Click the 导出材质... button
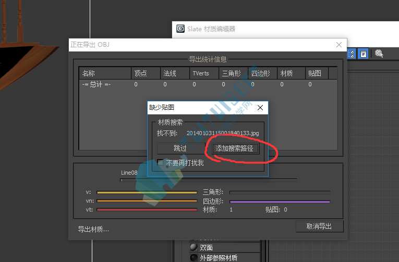Viewport: 399px width, 262px height. (93, 229)
